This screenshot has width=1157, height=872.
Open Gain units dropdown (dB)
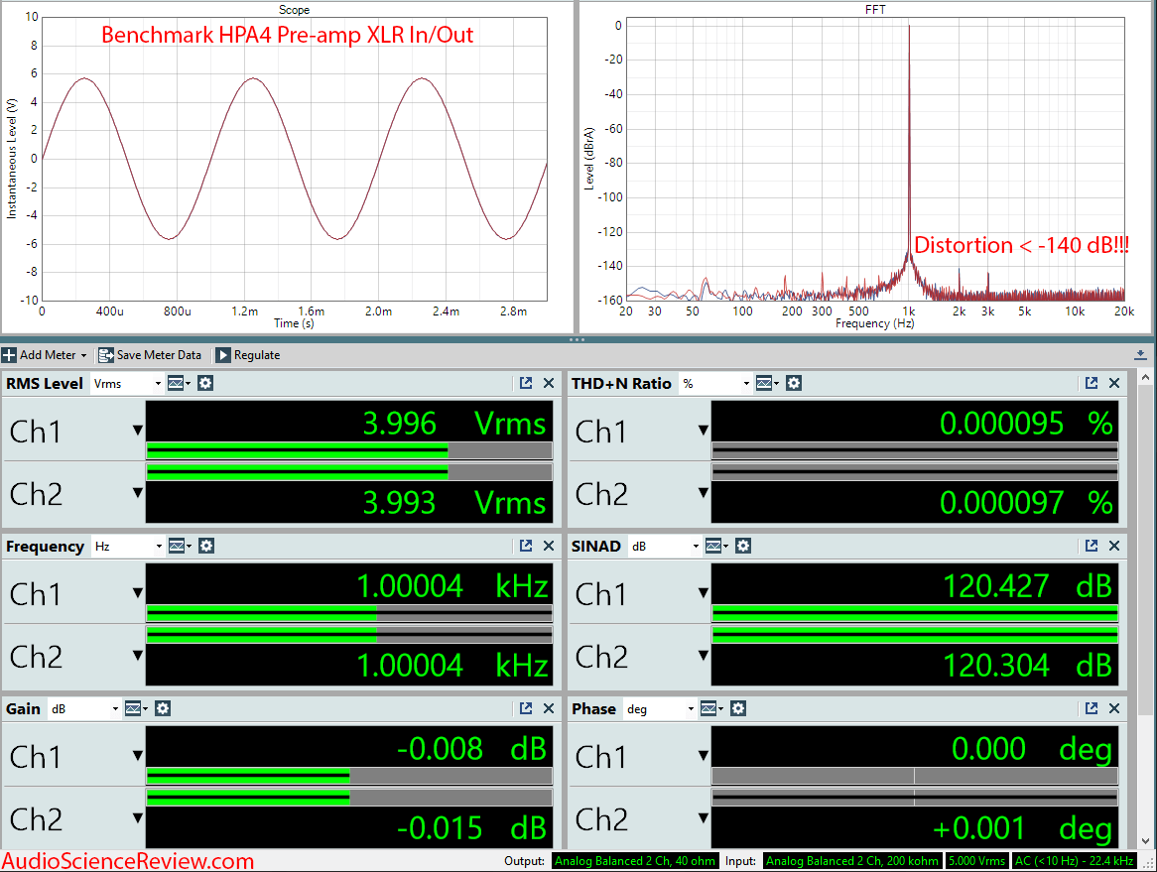(83, 709)
